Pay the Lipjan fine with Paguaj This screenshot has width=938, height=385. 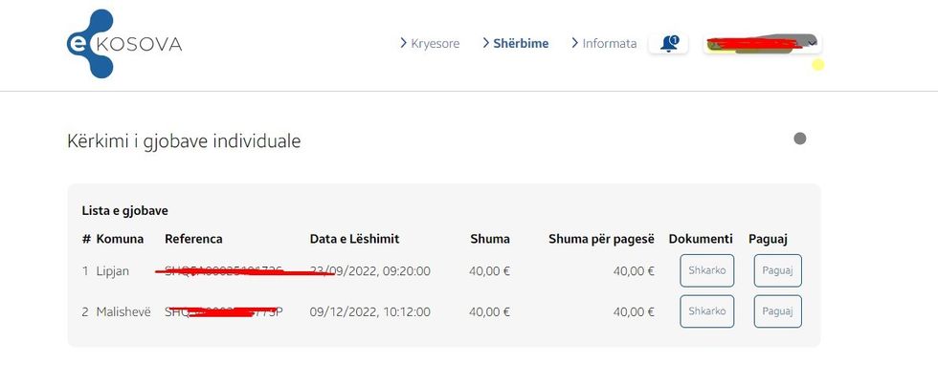point(777,270)
